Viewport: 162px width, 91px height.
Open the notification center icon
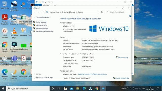tap(158, 88)
